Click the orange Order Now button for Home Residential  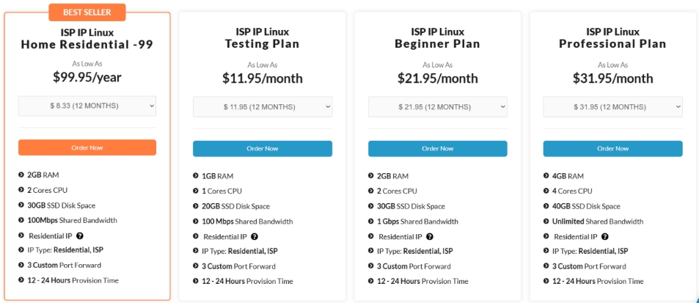click(87, 147)
